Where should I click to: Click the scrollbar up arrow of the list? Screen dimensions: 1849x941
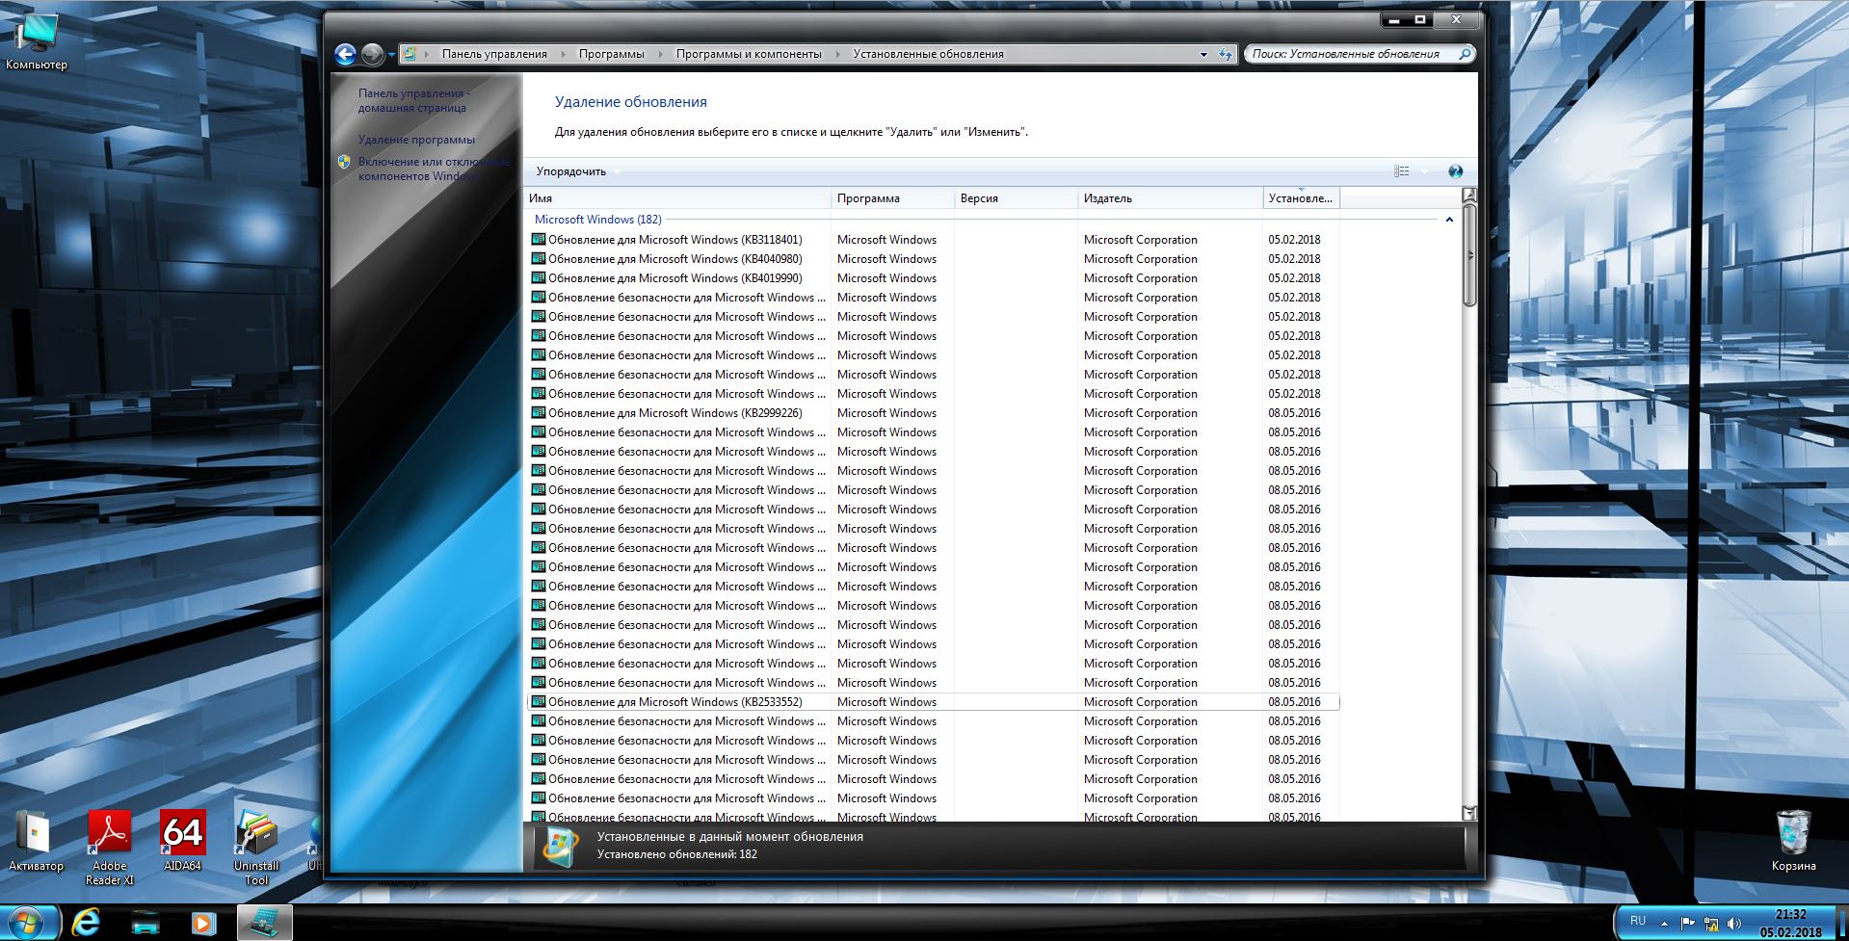(1469, 196)
